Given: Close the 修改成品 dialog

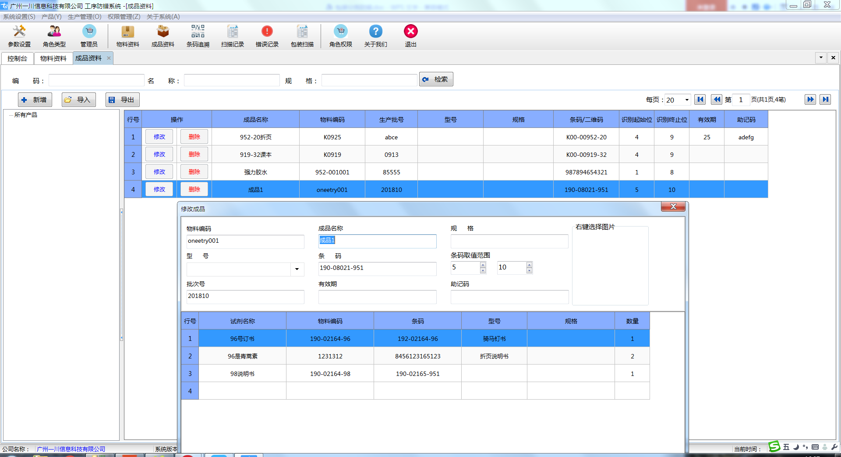Looking at the screenshot, I should pos(674,206).
